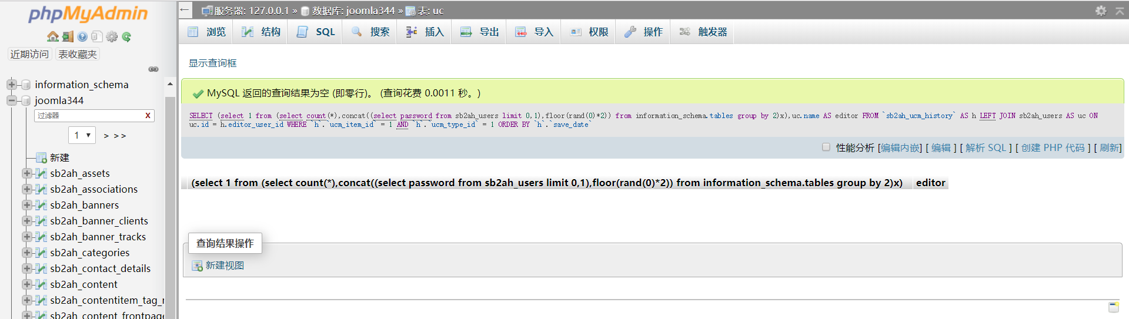Click the phpMyAdmin logo
Screen dimensions: 1129x319
88,14
